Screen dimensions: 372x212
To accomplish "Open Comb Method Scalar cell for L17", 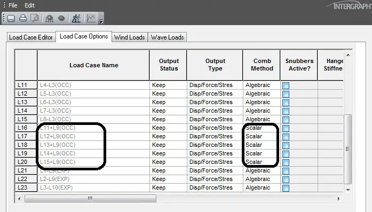I will (x=262, y=136).
